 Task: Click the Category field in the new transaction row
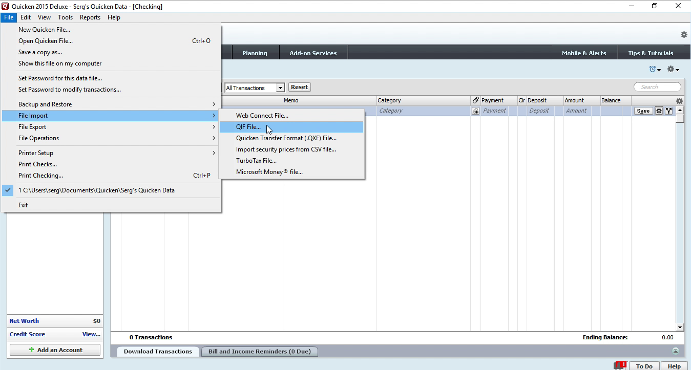point(424,111)
